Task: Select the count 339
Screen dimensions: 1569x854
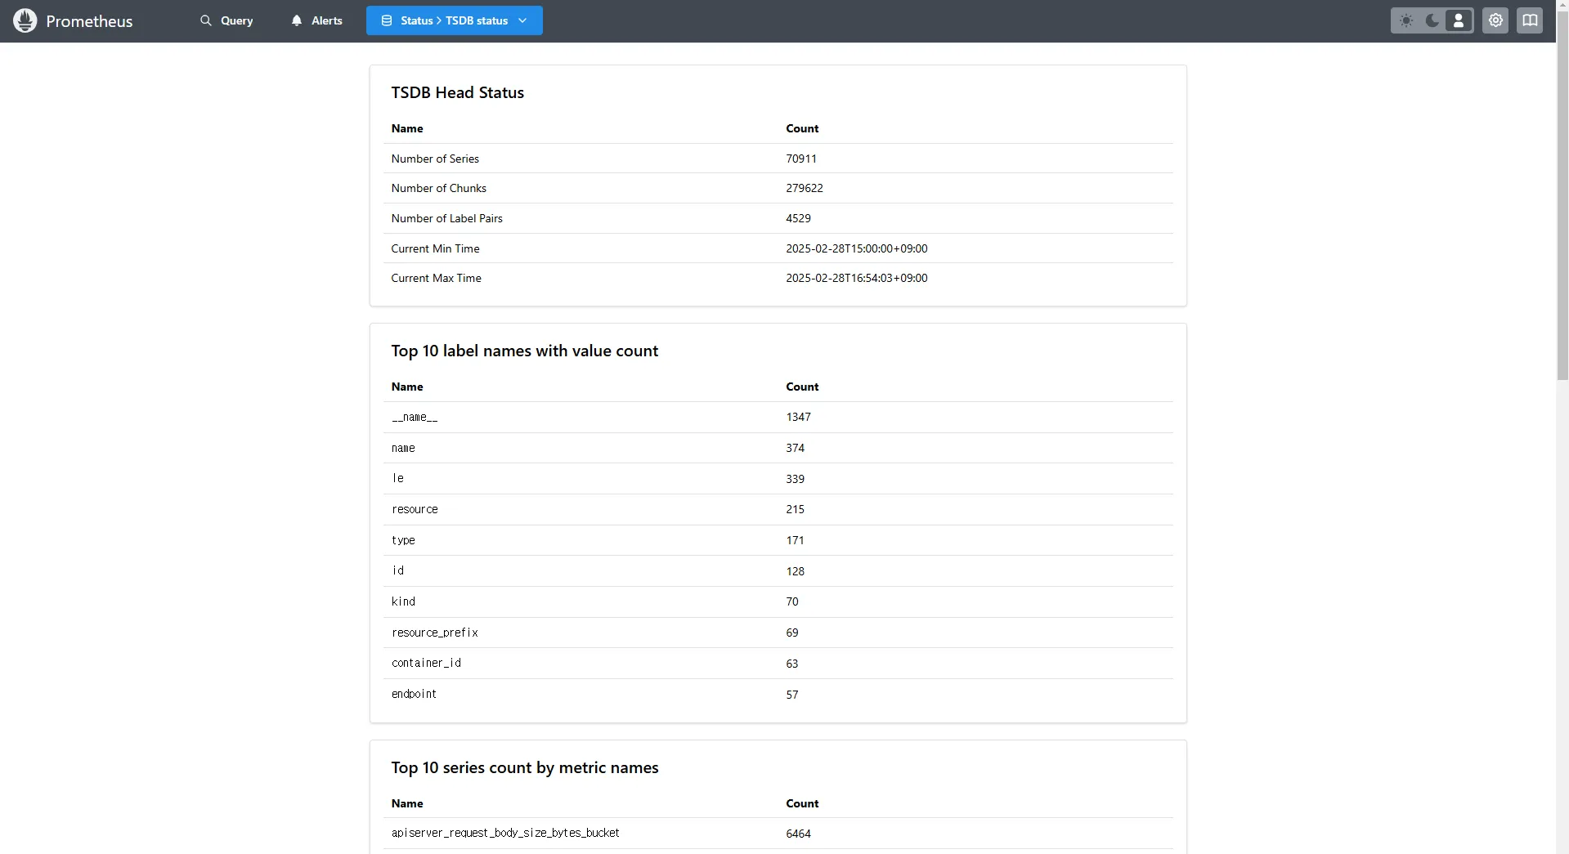Action: click(795, 479)
